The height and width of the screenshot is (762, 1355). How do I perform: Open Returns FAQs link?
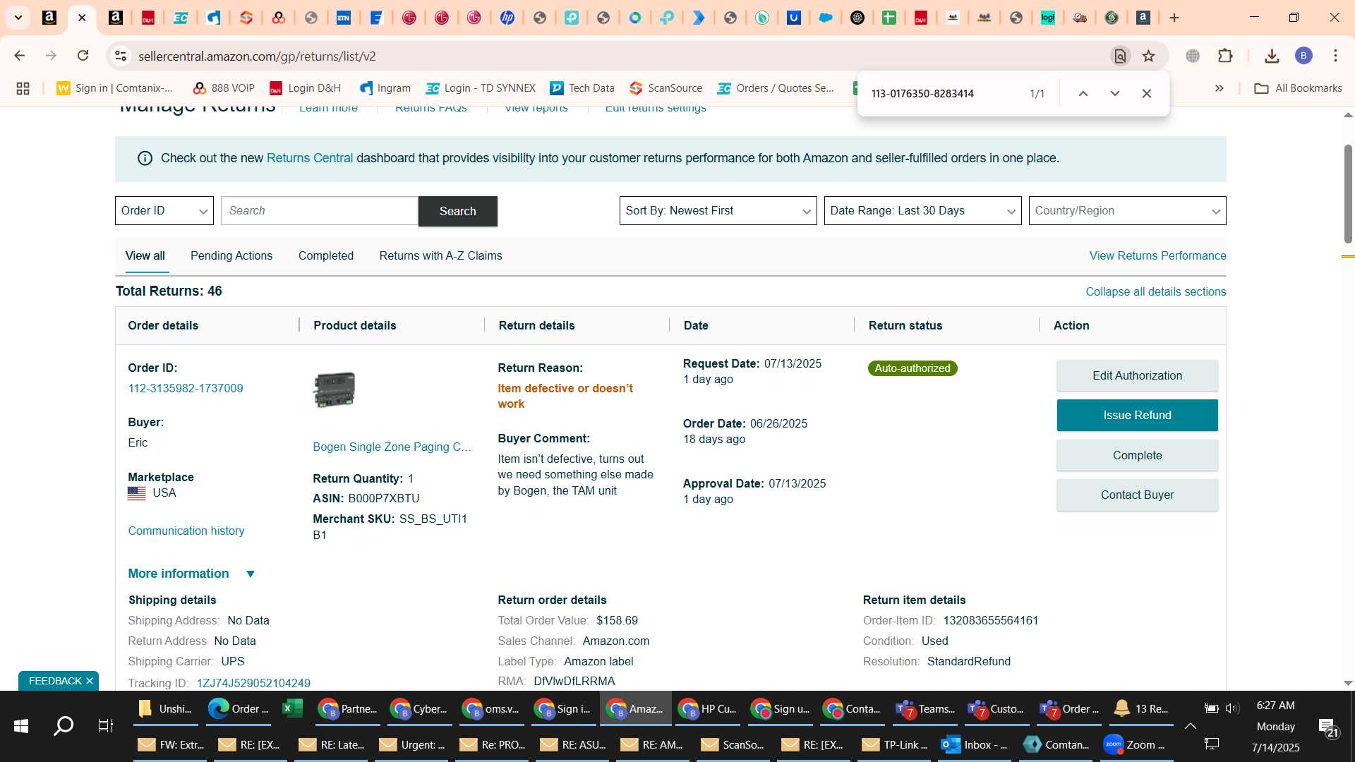[430, 108]
